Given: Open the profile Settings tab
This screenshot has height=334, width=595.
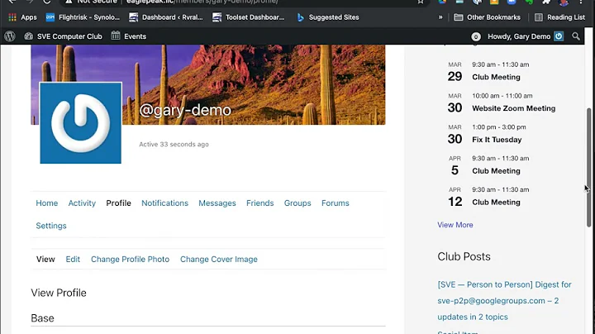Looking at the screenshot, I should (x=51, y=226).
